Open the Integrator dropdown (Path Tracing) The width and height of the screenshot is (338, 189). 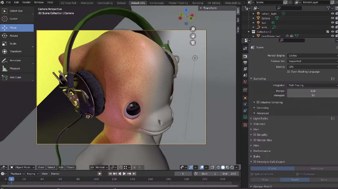pyautogui.click(x=313, y=85)
